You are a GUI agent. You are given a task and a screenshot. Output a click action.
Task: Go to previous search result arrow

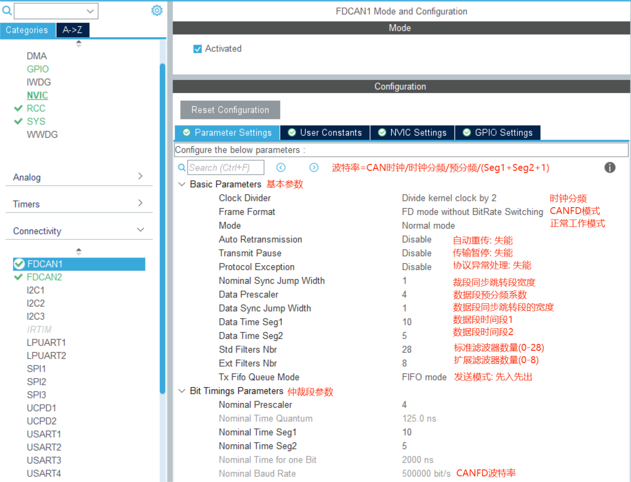pyautogui.click(x=281, y=168)
